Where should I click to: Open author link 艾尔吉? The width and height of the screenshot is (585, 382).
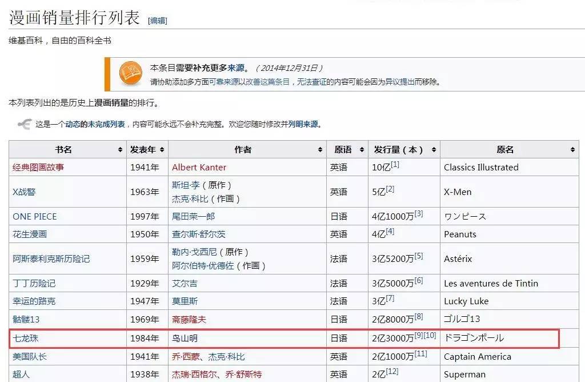tap(185, 284)
